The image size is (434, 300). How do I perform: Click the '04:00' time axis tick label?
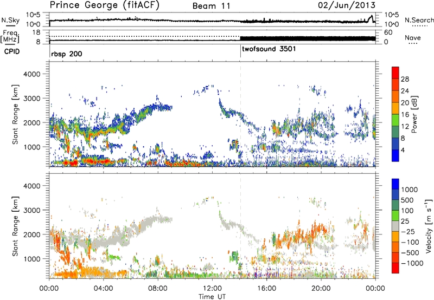pos(103,289)
